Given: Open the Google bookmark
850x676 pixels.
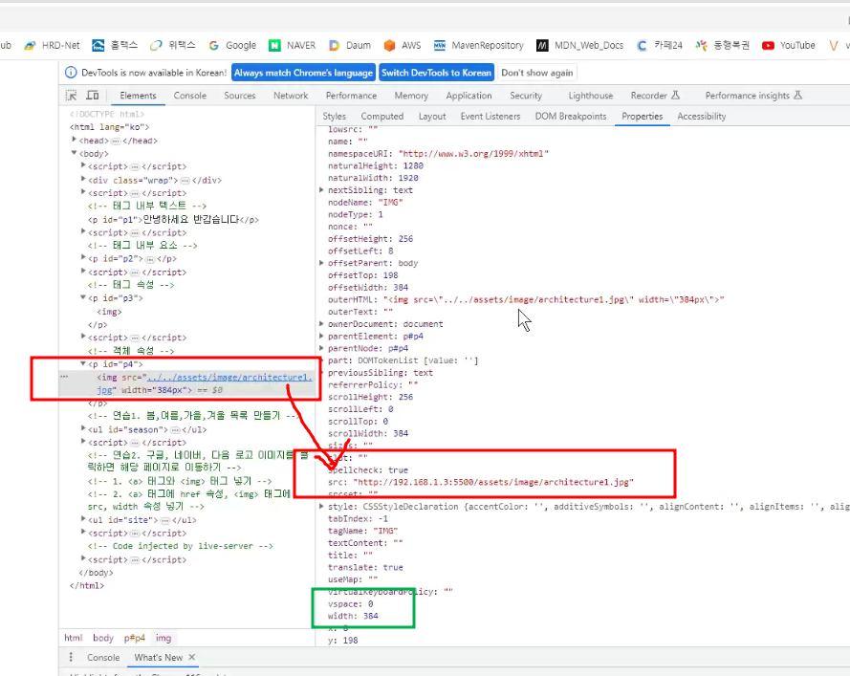Looking at the screenshot, I should (232, 46).
